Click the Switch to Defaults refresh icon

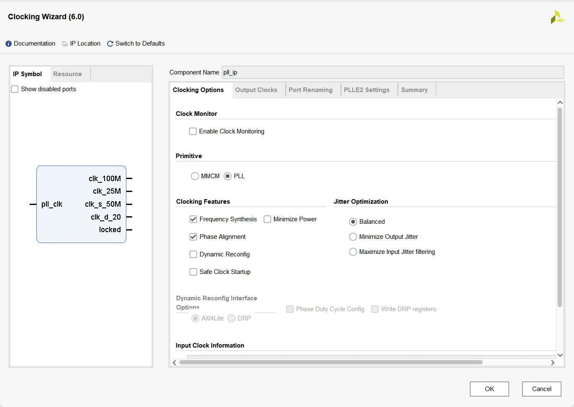tap(110, 44)
